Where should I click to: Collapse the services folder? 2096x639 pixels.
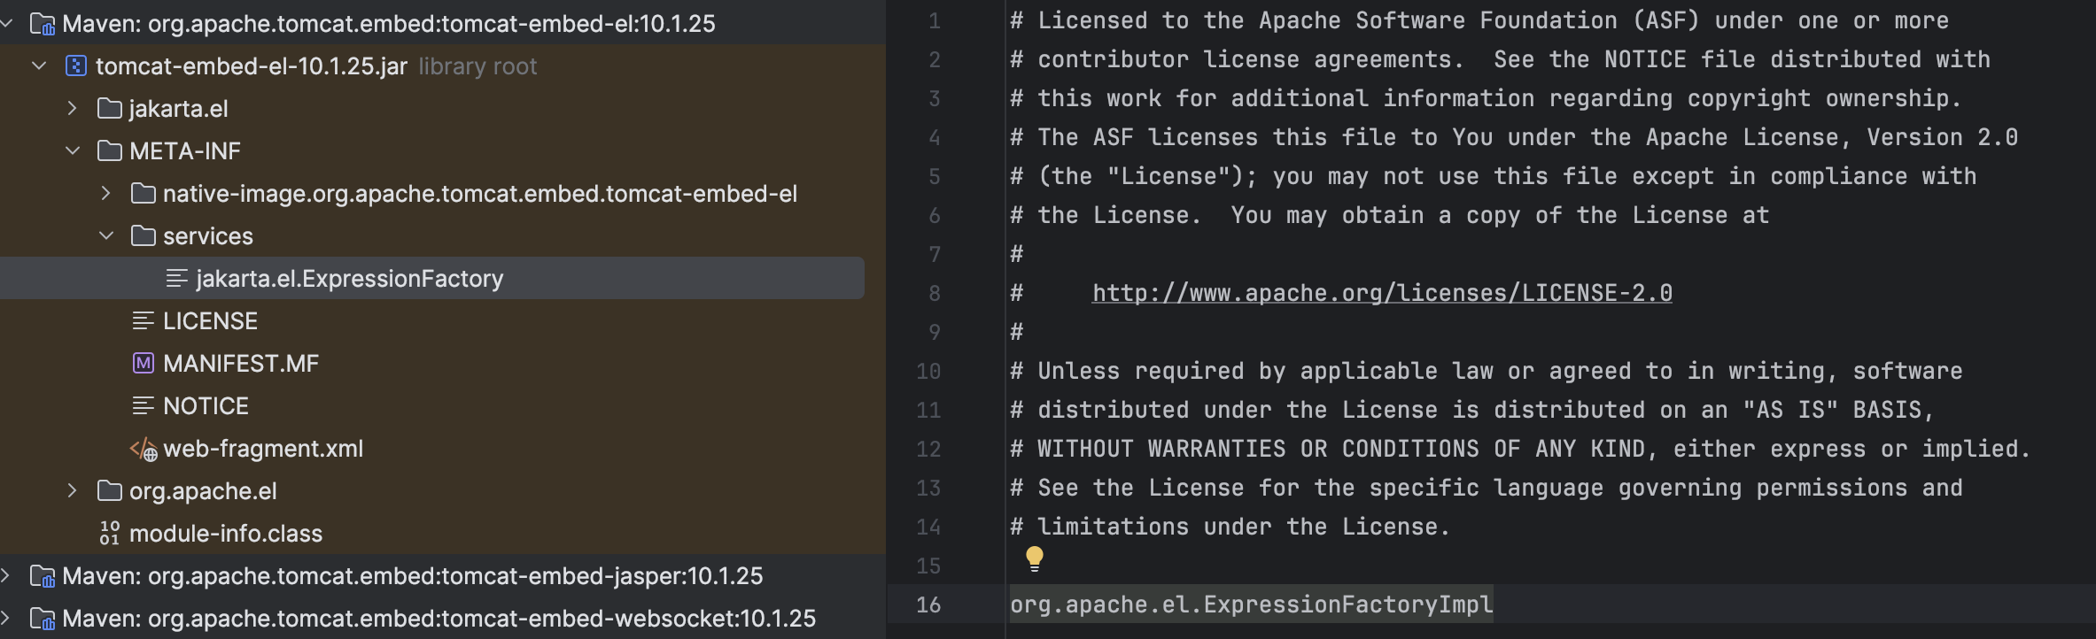(106, 236)
